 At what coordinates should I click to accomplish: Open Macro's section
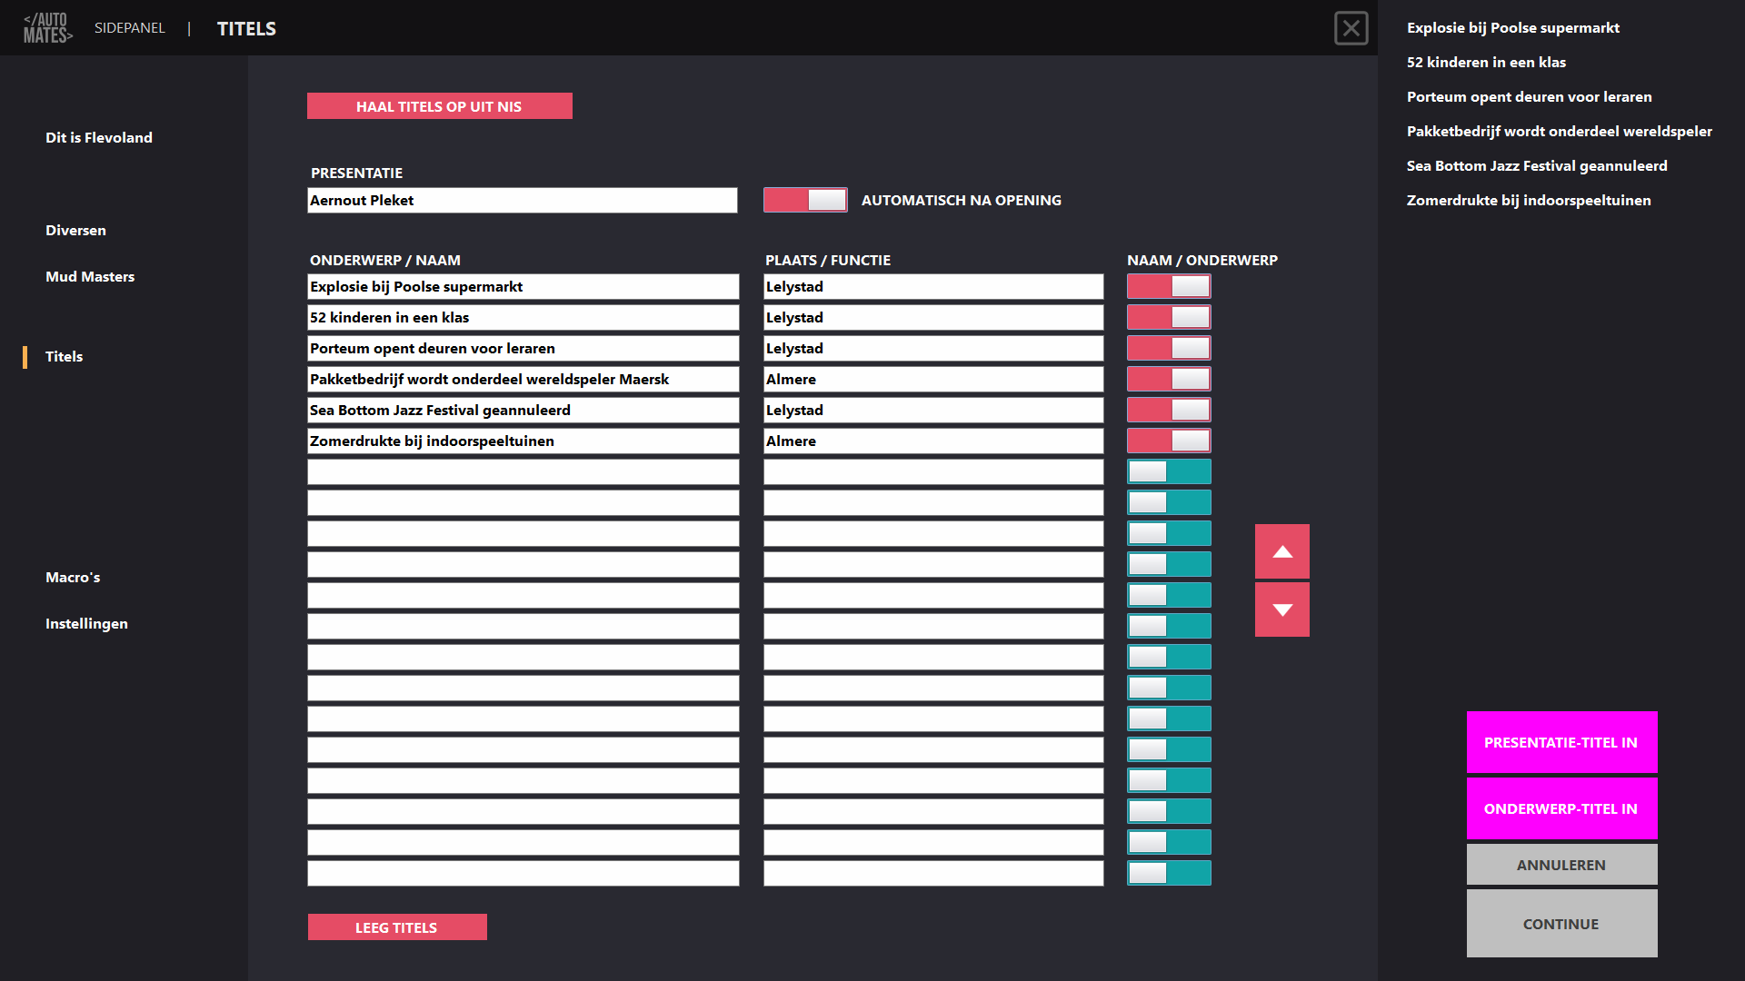coord(73,577)
